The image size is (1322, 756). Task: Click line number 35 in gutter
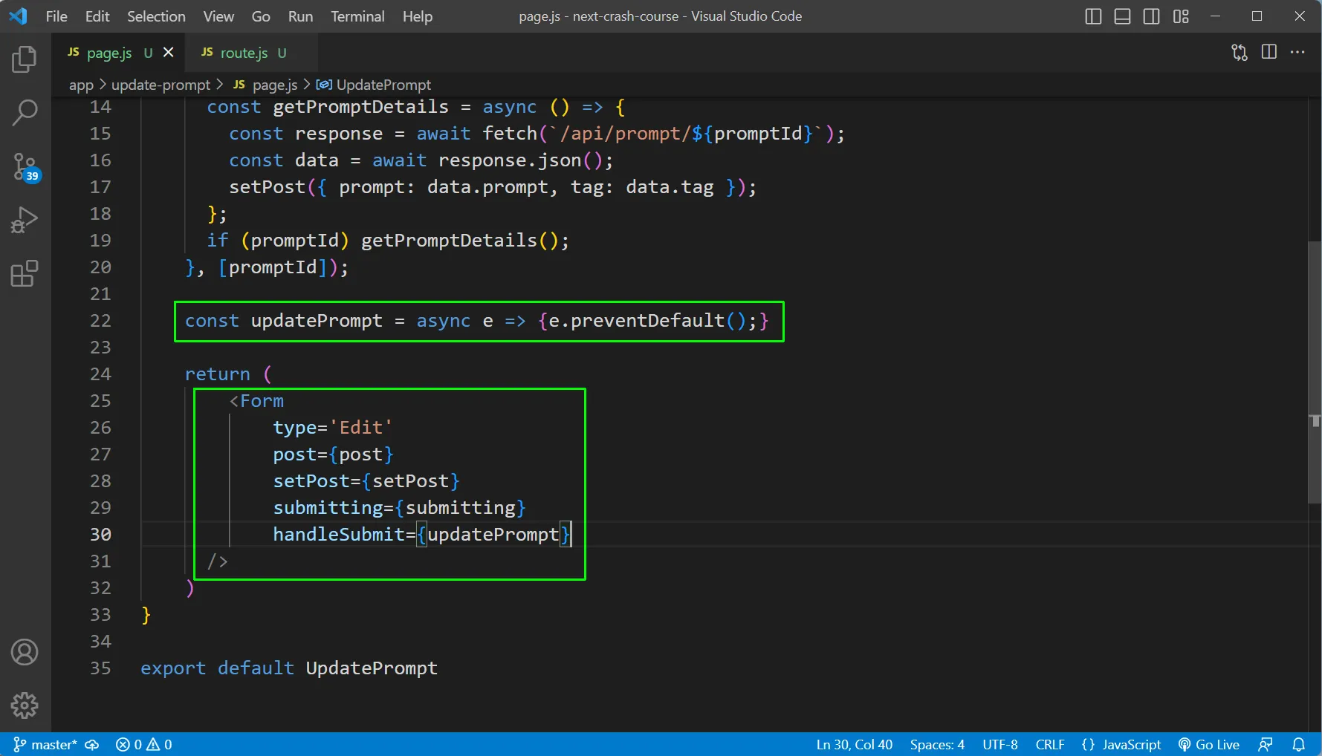coord(100,668)
